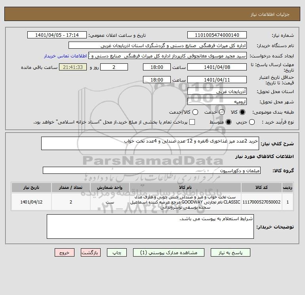Click the ایجاد کننده درخواست field
305x295 pixels.
pos(168,56)
